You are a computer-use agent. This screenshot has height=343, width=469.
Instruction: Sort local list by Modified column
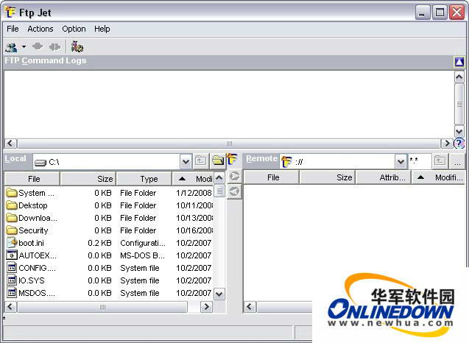pyautogui.click(x=193, y=179)
